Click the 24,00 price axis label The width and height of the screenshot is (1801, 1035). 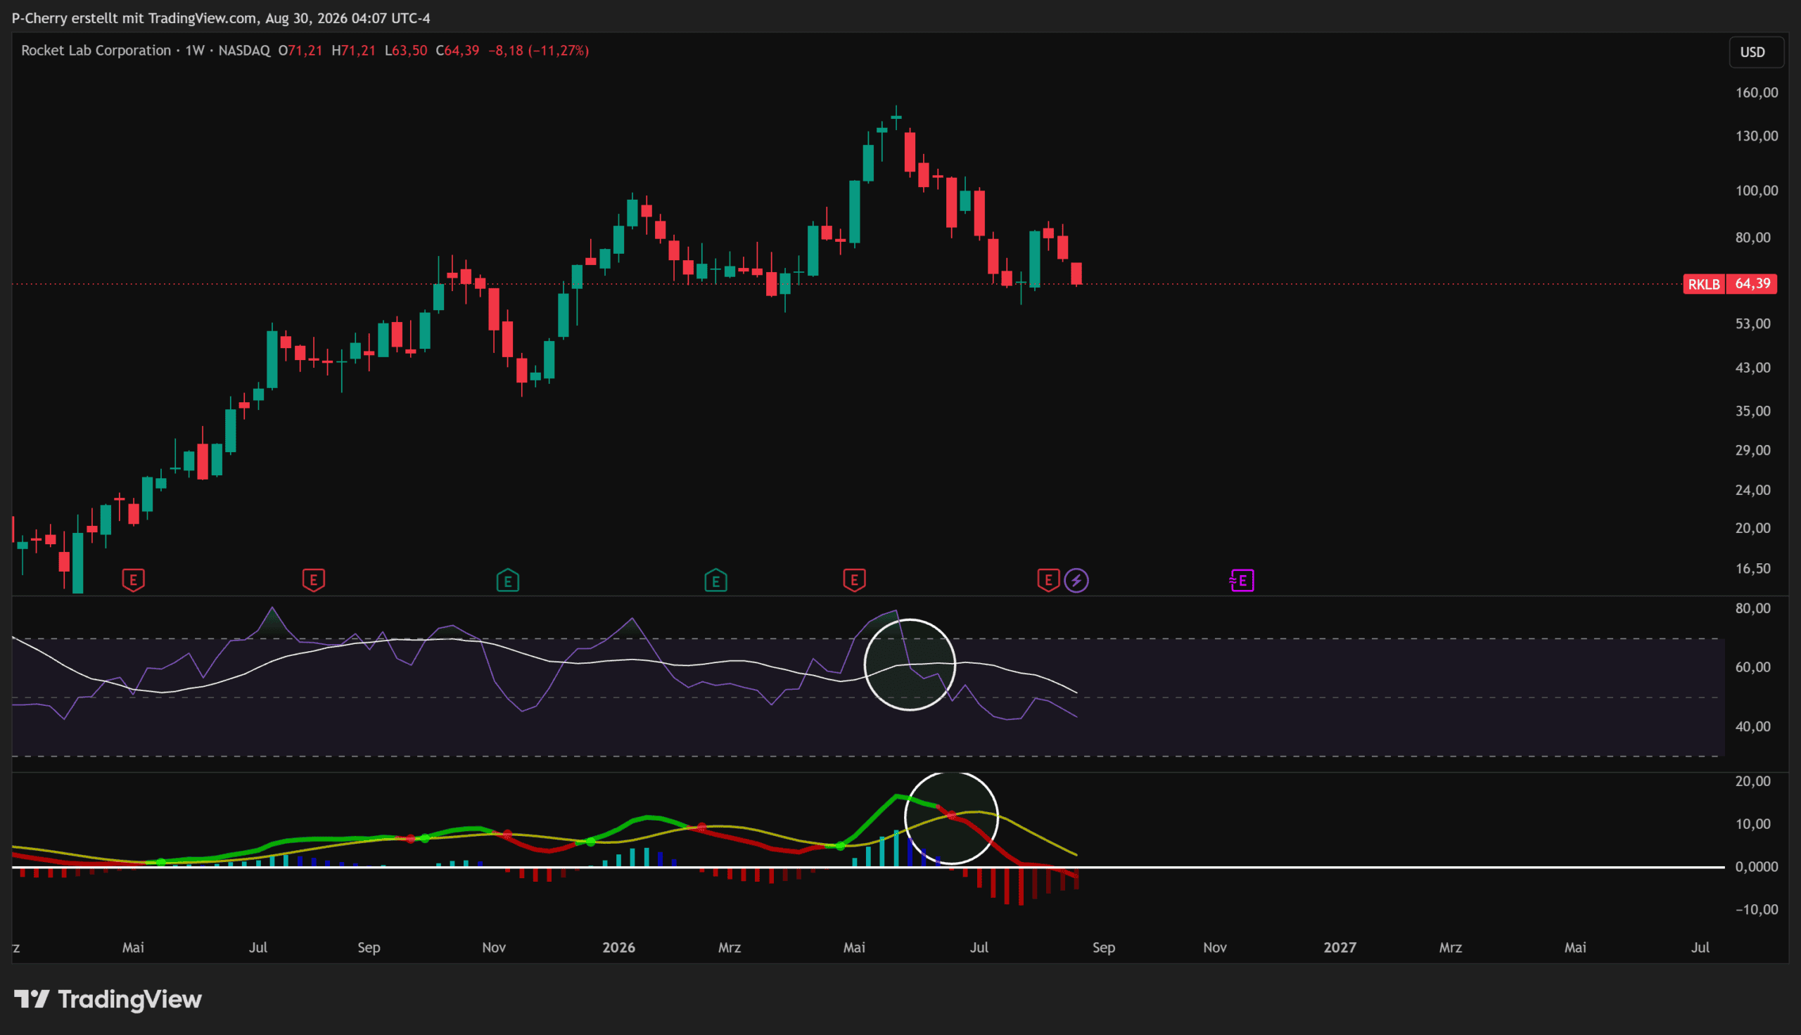[1753, 490]
